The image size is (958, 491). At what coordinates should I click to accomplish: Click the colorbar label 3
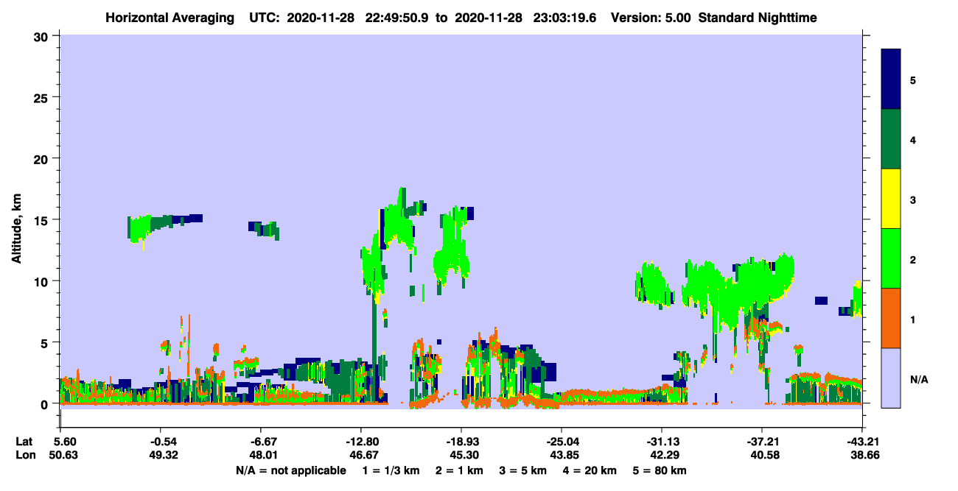912,199
